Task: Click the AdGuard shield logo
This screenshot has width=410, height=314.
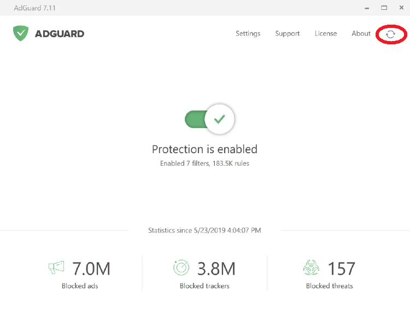Action: [x=21, y=33]
